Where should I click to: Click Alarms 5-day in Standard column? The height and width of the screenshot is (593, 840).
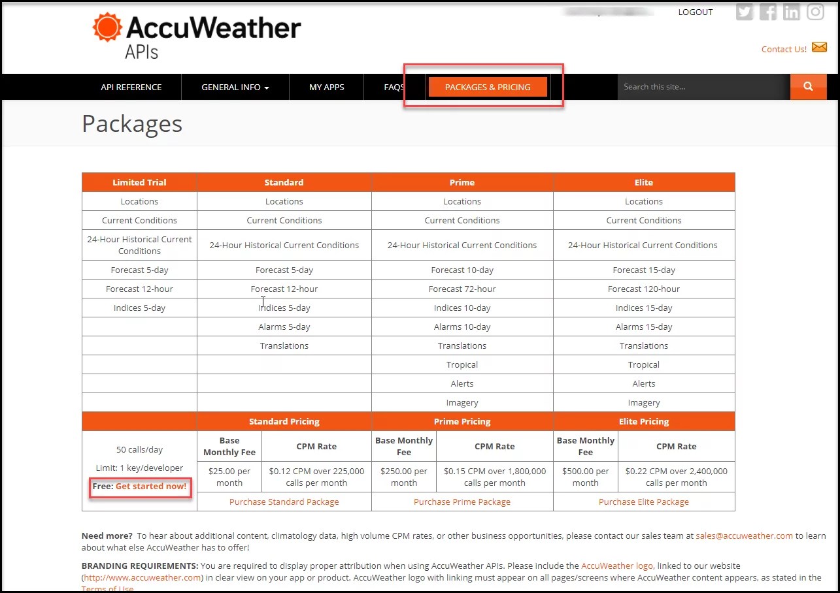click(284, 327)
